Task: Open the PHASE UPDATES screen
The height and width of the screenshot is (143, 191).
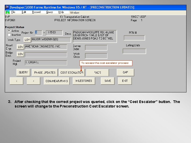Action: click(45, 73)
